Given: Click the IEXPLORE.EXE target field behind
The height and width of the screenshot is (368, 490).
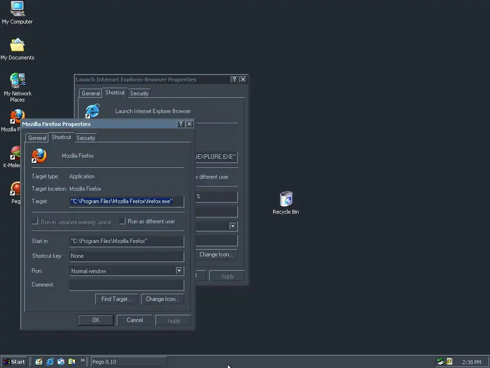Looking at the screenshot, I should pyautogui.click(x=216, y=157).
